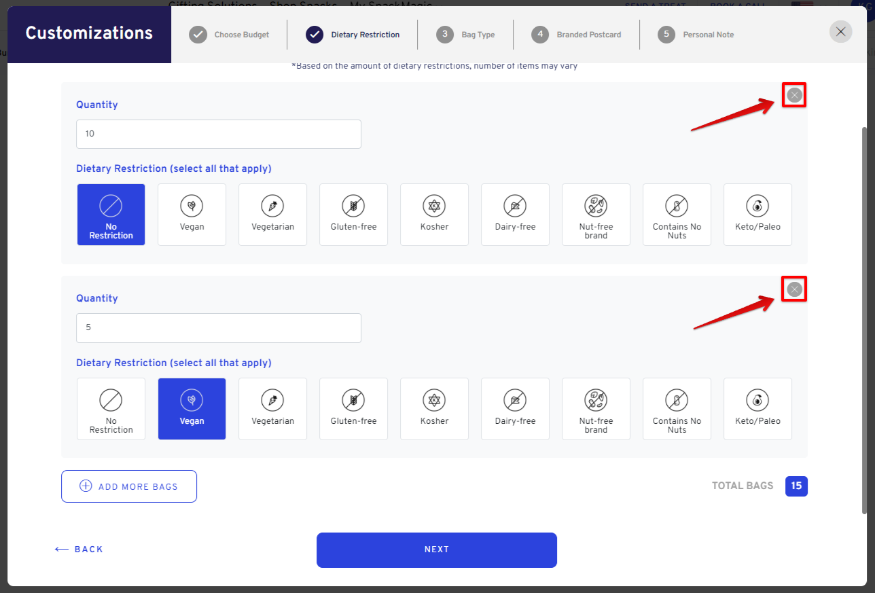Go back using the Back link
The height and width of the screenshot is (593, 875).
(x=79, y=550)
